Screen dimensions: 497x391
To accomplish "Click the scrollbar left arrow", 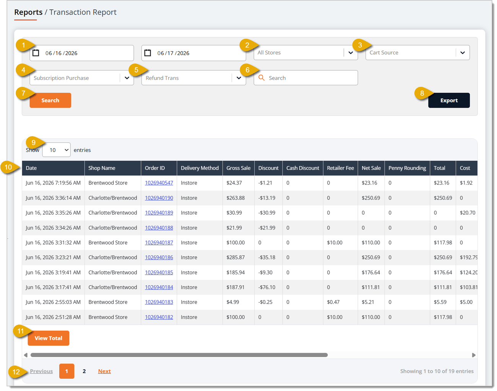I will pyautogui.click(x=26, y=355).
